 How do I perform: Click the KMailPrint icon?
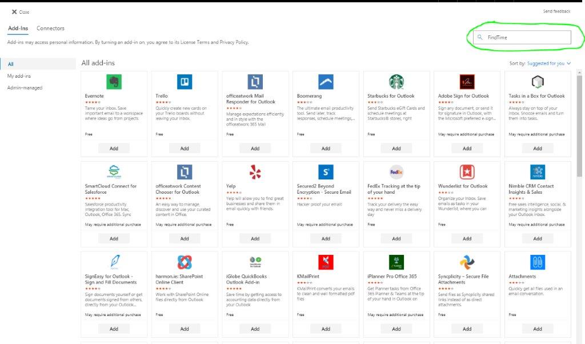pos(326,262)
